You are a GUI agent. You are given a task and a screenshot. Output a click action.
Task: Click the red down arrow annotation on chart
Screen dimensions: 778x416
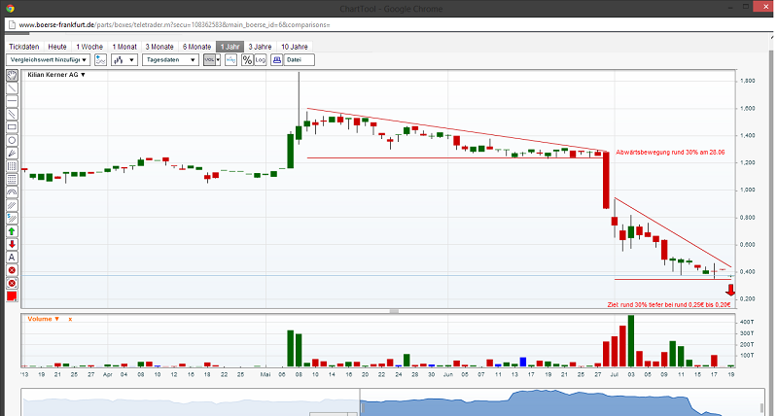tap(730, 291)
